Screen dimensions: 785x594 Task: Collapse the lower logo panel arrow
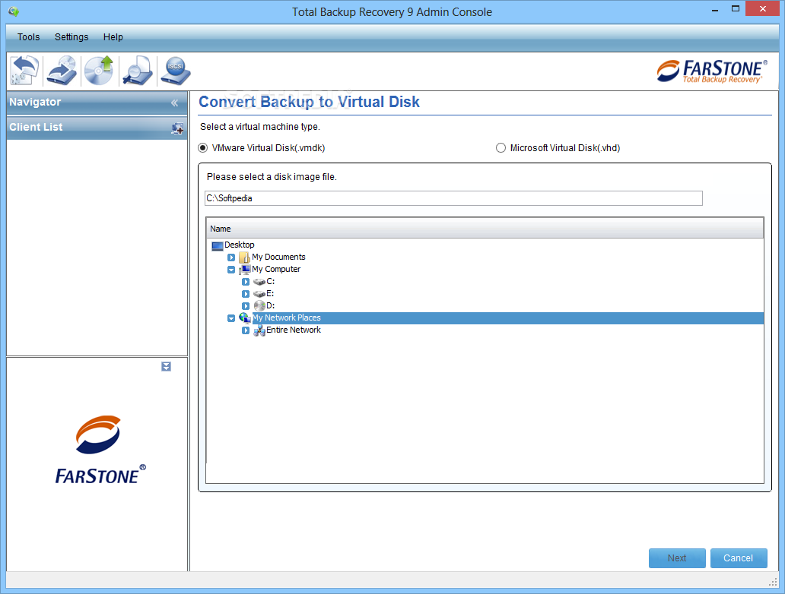pos(167,366)
